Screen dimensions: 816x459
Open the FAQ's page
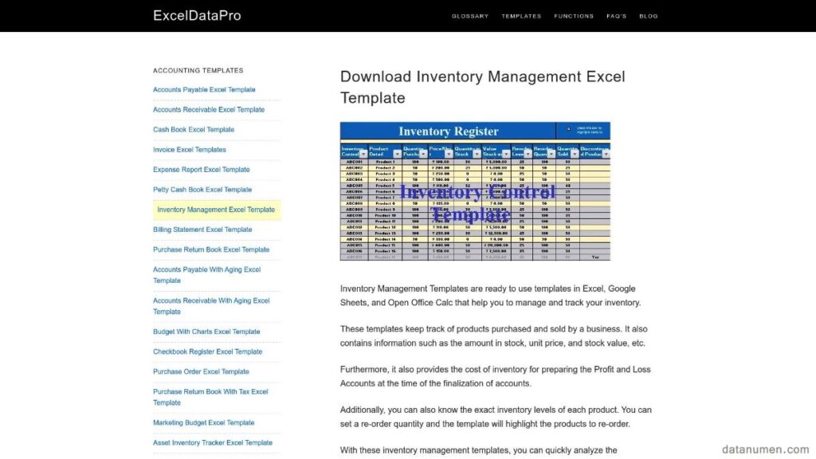tap(616, 16)
